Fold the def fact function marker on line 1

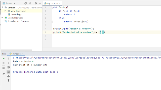(x=52, y=7)
